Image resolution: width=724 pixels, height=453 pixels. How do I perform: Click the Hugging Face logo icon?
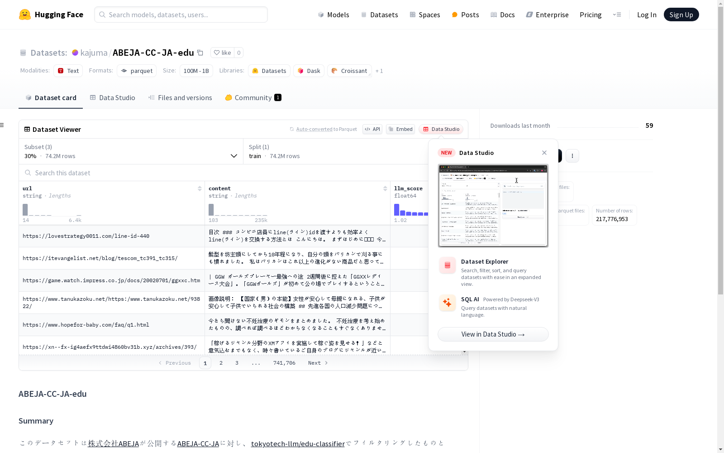pos(25,14)
